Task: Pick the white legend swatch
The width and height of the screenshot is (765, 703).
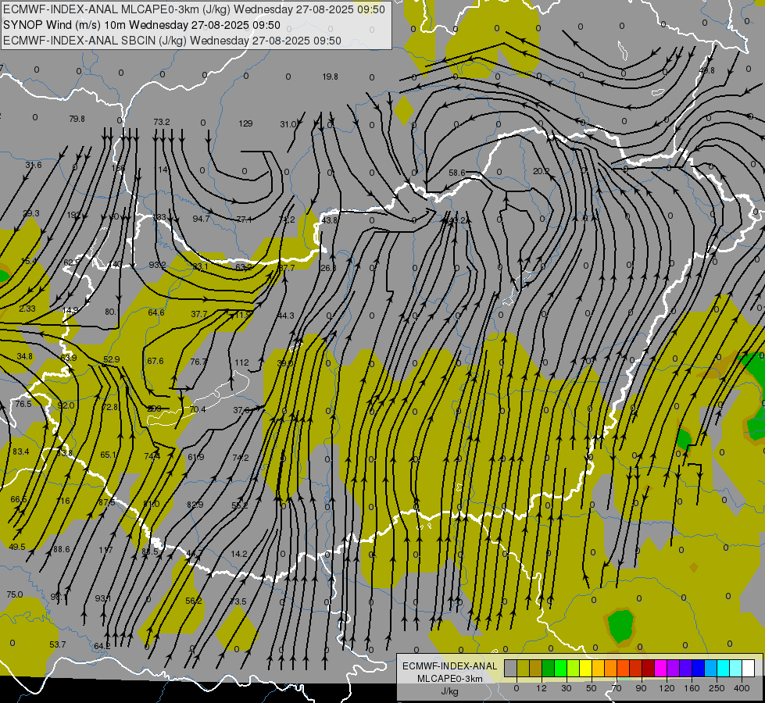Action: tap(749, 669)
